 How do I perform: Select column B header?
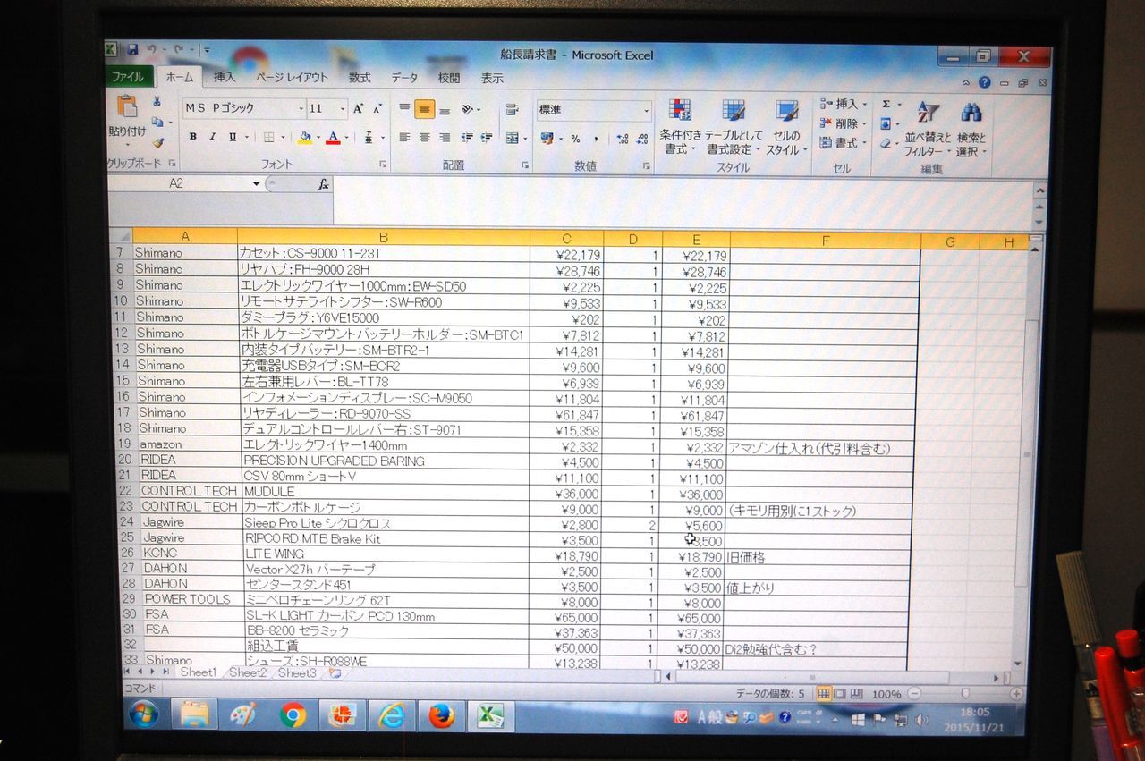(384, 238)
